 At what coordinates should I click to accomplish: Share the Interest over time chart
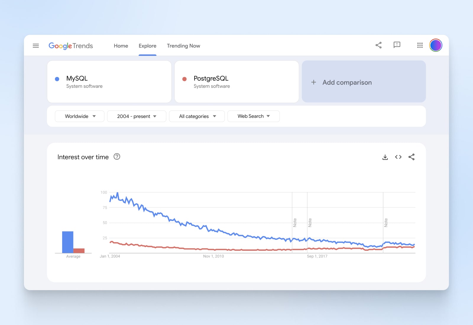(x=412, y=157)
